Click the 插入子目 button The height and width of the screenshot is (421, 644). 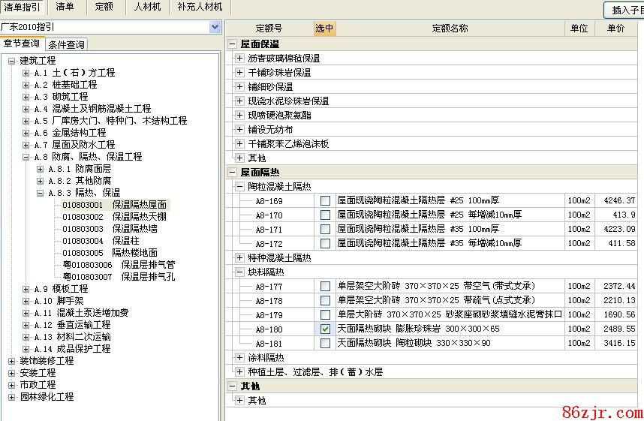click(624, 10)
